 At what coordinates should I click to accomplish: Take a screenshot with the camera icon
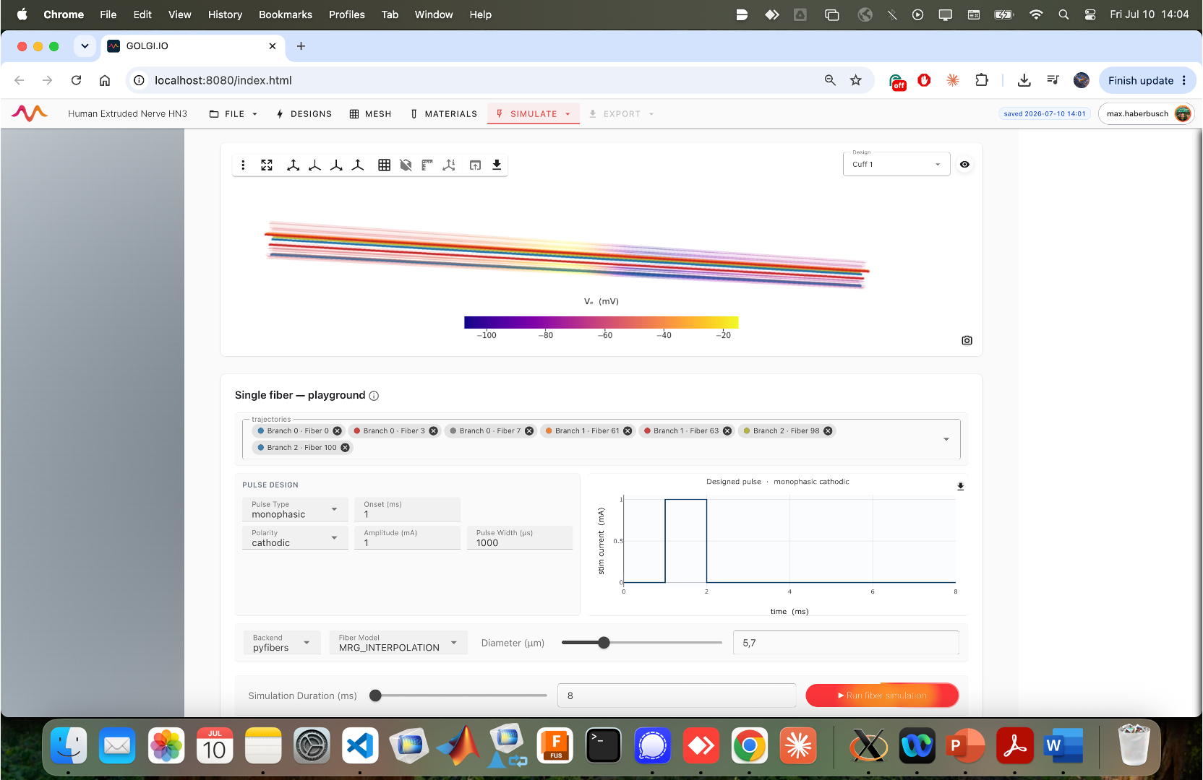[967, 340]
